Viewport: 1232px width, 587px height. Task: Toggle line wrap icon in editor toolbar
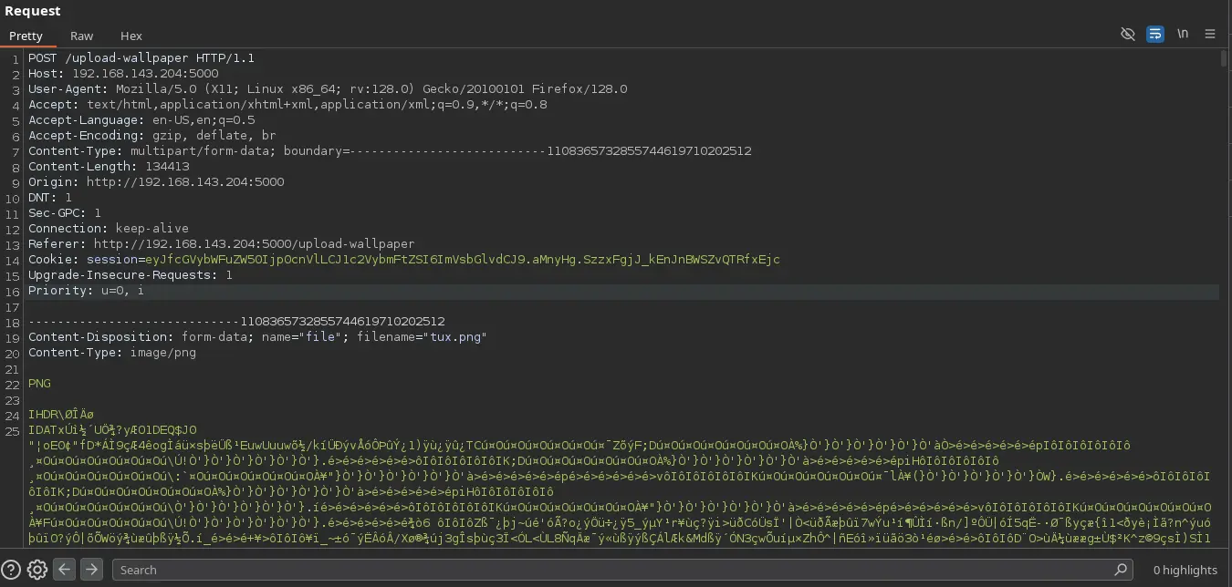point(1155,34)
